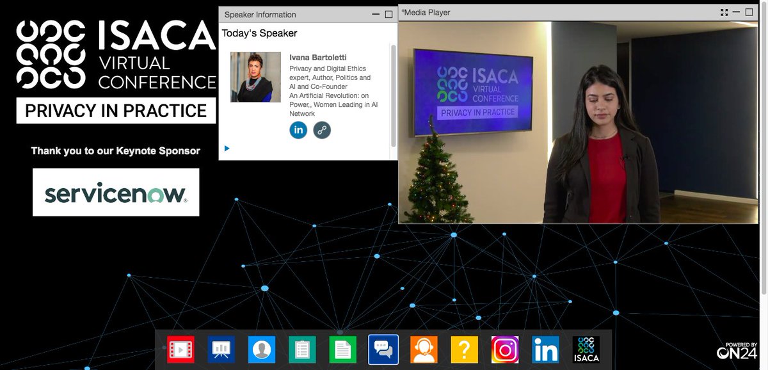Contact the help desk support widget
The image size is (768, 370).
coord(424,349)
